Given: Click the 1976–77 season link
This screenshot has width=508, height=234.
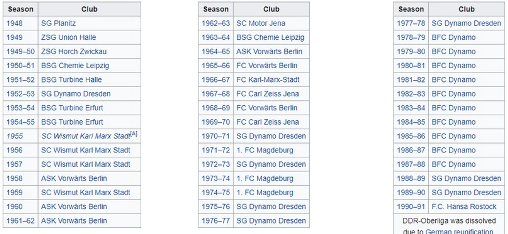Looking at the screenshot, I should point(216,220).
